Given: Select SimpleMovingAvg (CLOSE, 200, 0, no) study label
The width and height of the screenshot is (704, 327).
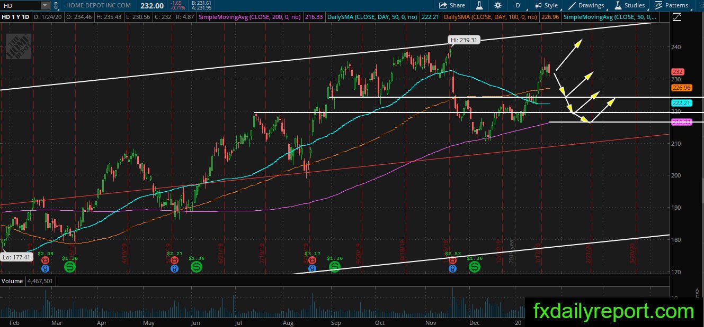Looking at the screenshot, I should click(x=251, y=17).
